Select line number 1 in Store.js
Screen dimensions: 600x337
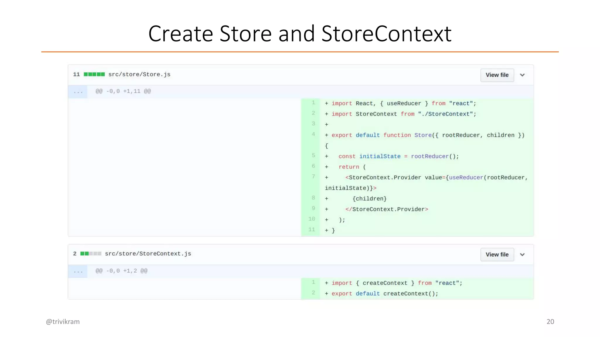(313, 103)
